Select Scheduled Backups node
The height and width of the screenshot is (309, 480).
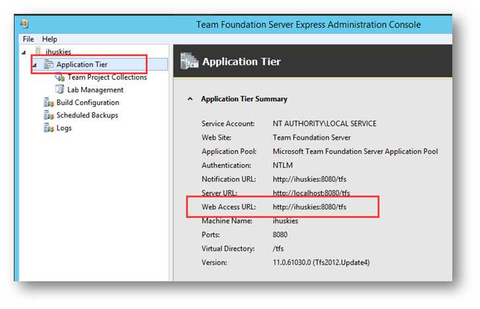[87, 116]
